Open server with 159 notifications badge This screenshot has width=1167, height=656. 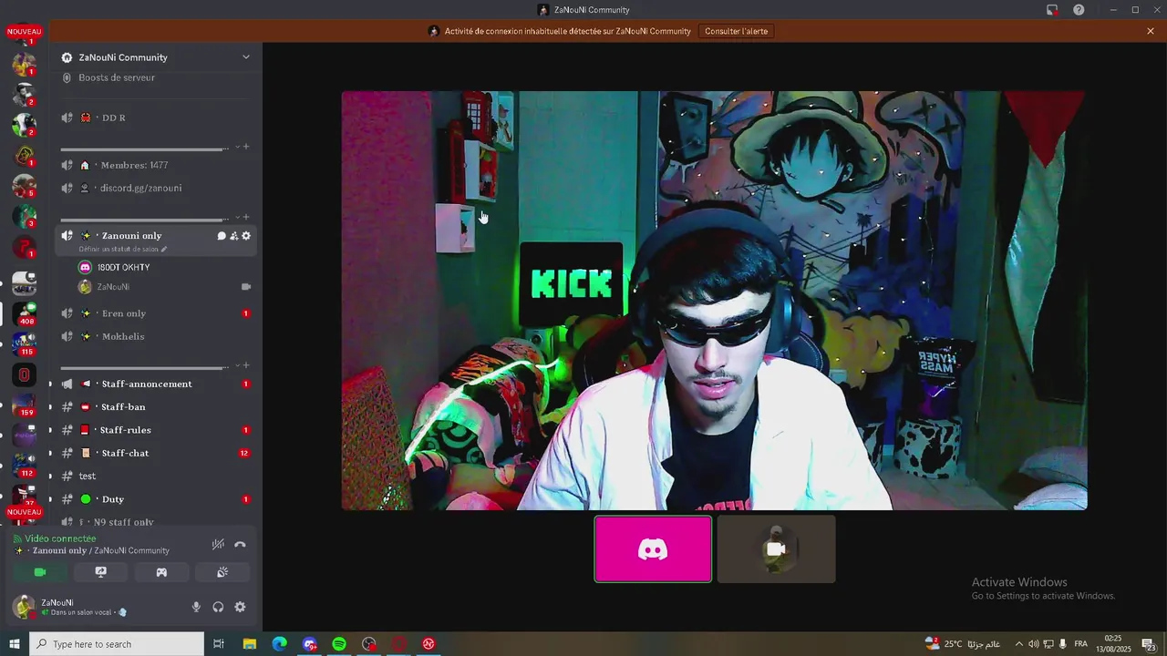(x=25, y=405)
